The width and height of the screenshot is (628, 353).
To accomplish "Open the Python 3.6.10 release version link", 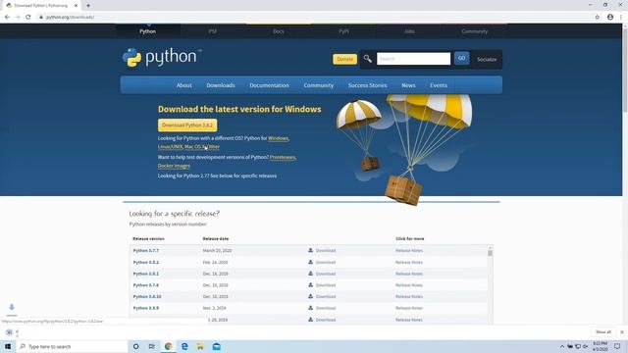I will click(x=147, y=296).
